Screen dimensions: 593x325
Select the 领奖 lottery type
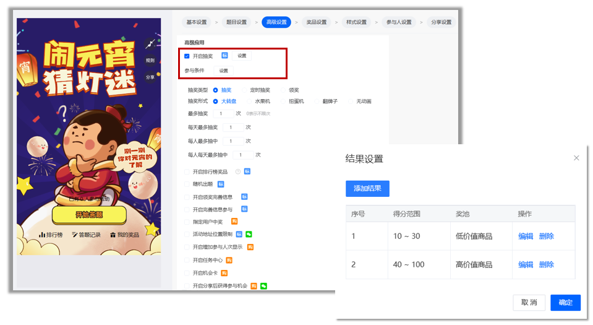click(x=283, y=90)
